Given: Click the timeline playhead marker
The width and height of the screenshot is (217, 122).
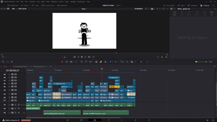Looking at the screenshot, I should [x=102, y=69].
